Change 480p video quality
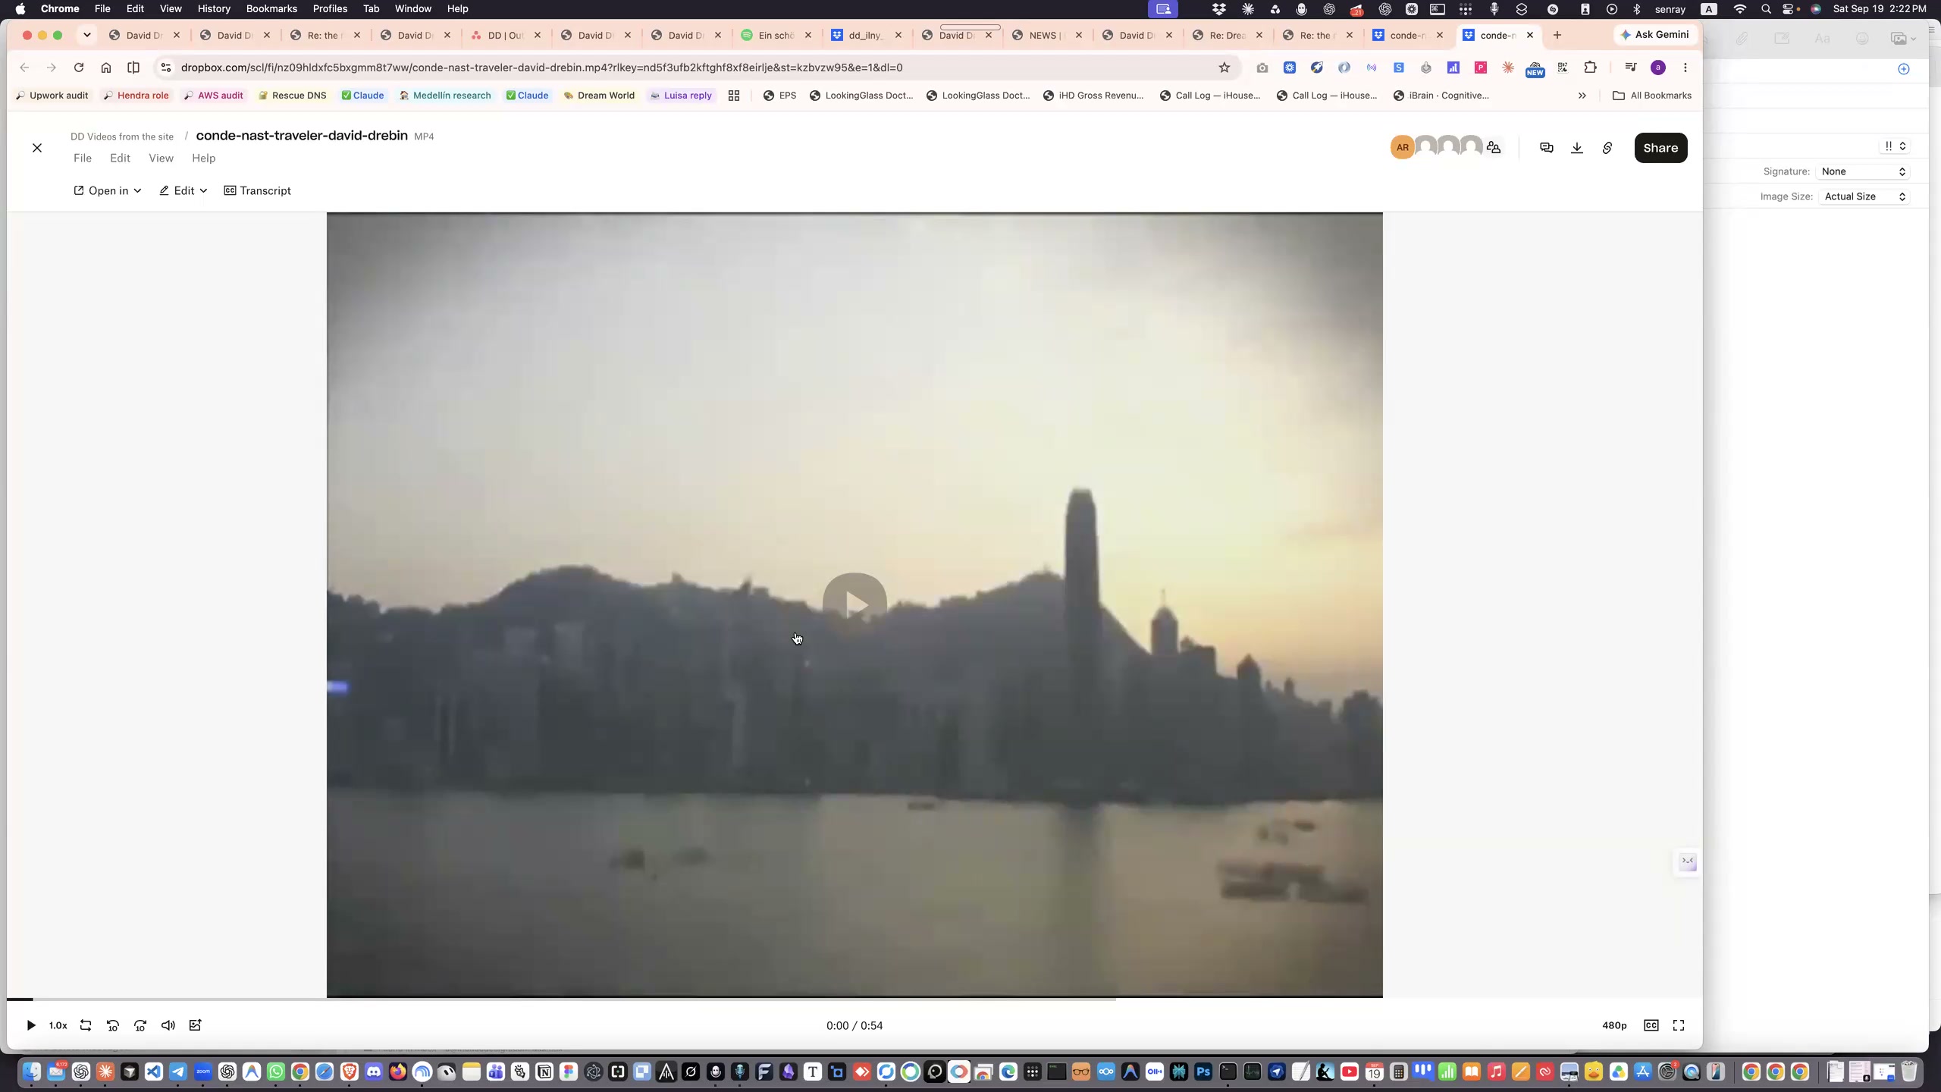The height and width of the screenshot is (1092, 1941). point(1614,1025)
